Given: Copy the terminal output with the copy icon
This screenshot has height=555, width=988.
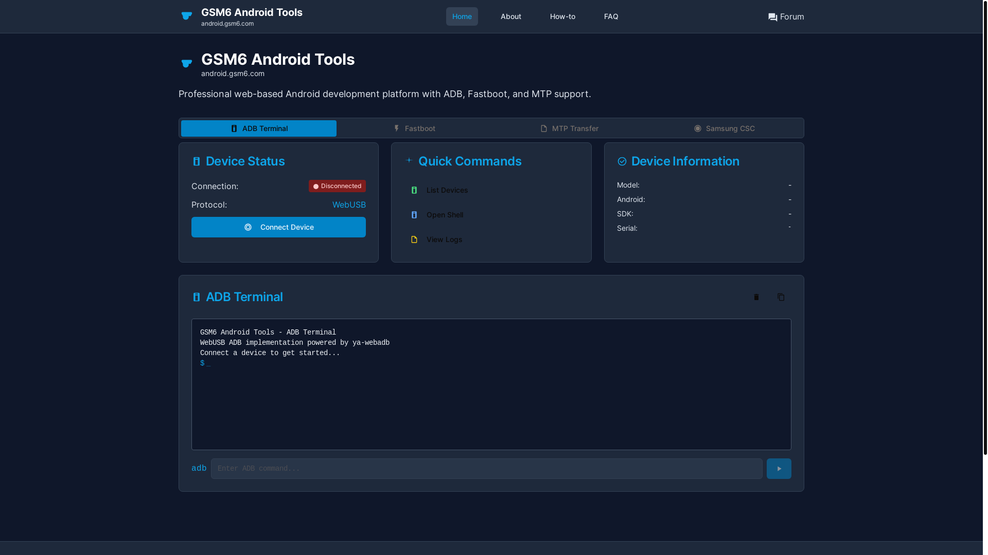Looking at the screenshot, I should [781, 297].
